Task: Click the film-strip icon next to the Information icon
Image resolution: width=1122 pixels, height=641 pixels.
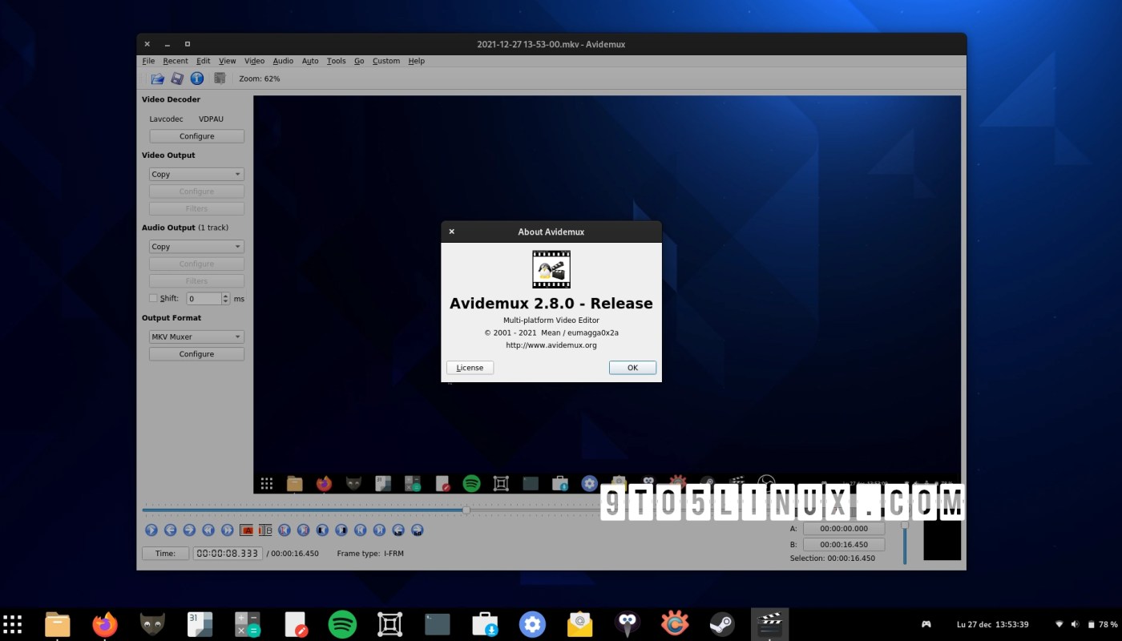Action: (x=220, y=79)
